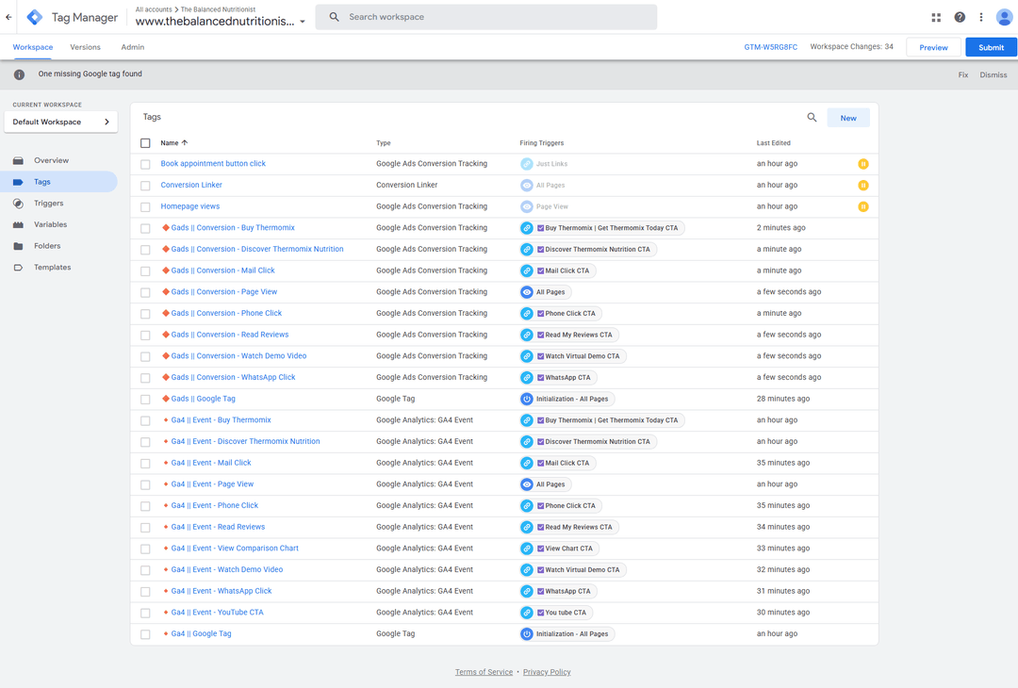The width and height of the screenshot is (1018, 688).
Task: Click the paused icon on the Conversion Linker row
Action: (863, 186)
